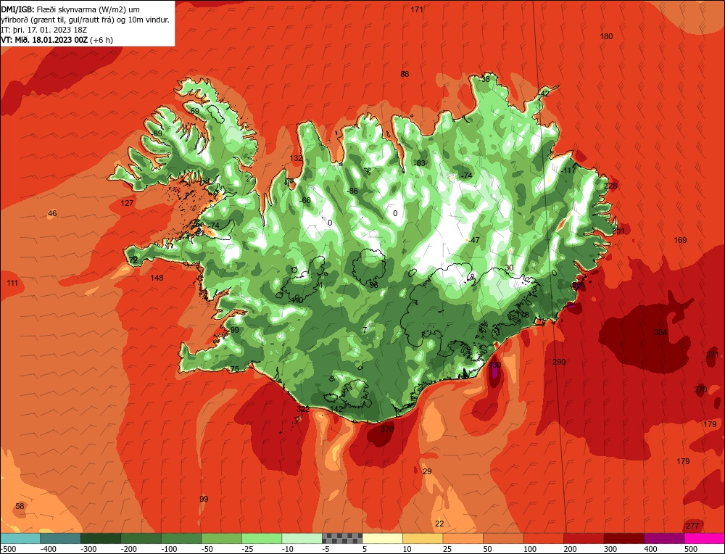Select the darkest green legend swatch, -300 to -200
Viewport: 725px width, 554px height.
coord(101,538)
